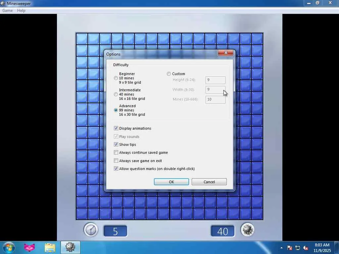339x254 pixels.
Task: Click the taskbar clock showing 8:03 AM
Action: [x=322, y=247]
